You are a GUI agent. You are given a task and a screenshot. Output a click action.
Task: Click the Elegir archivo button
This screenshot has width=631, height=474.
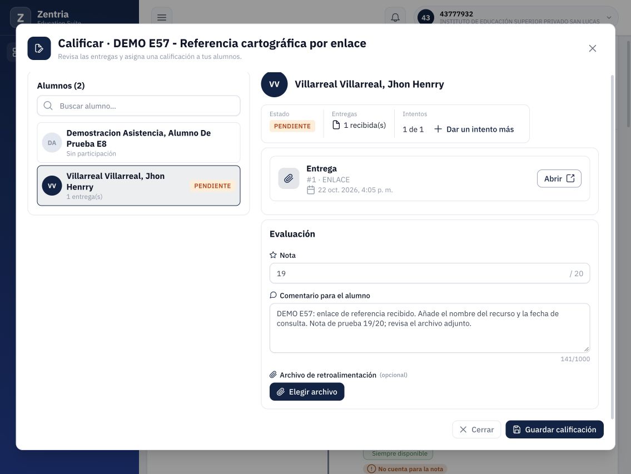click(x=307, y=392)
